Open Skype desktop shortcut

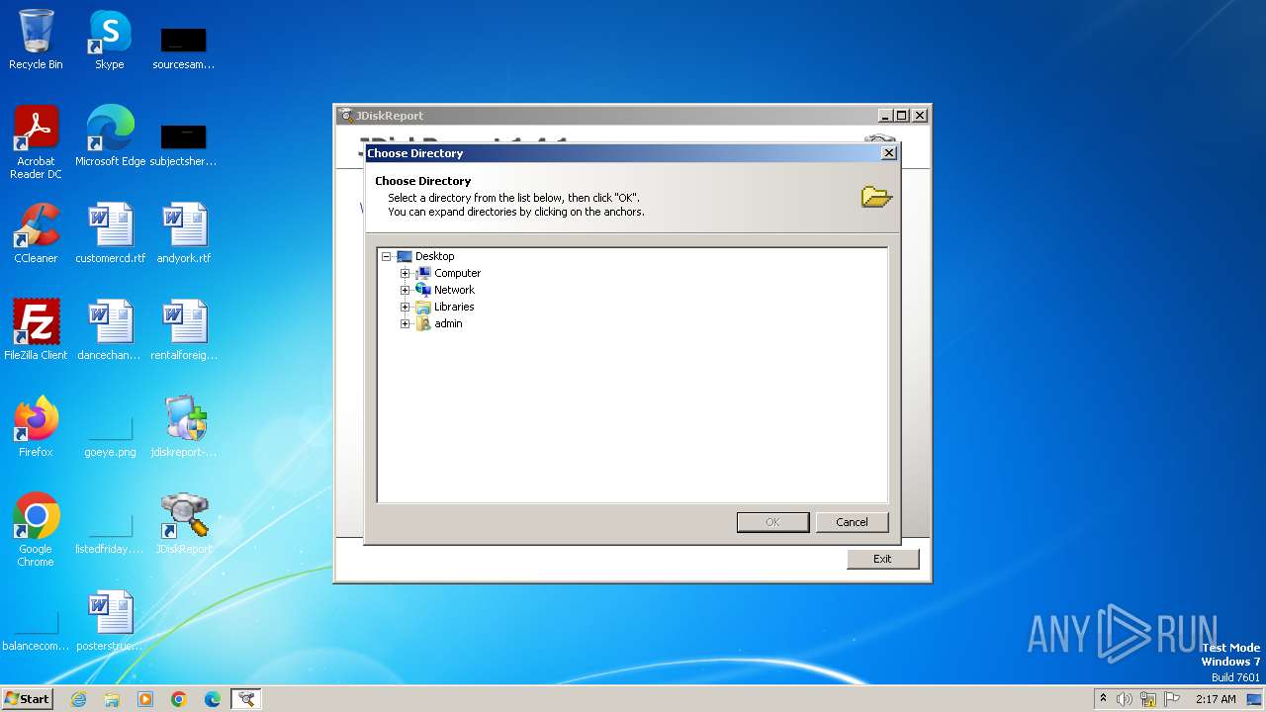[x=109, y=40]
